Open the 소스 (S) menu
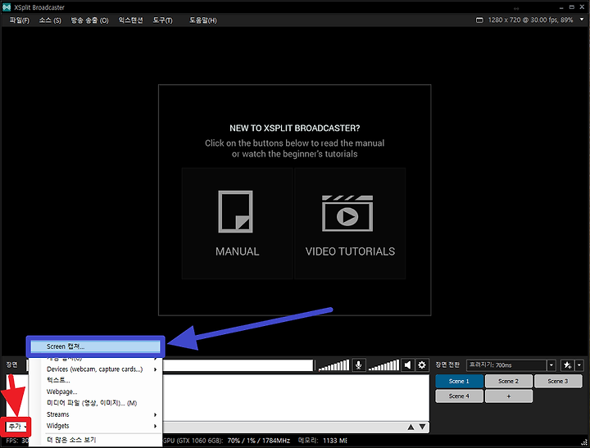 [x=50, y=20]
